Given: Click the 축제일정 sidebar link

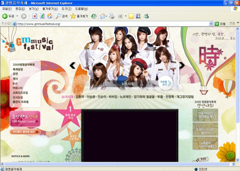Looking at the screenshot, I should coord(18,69).
